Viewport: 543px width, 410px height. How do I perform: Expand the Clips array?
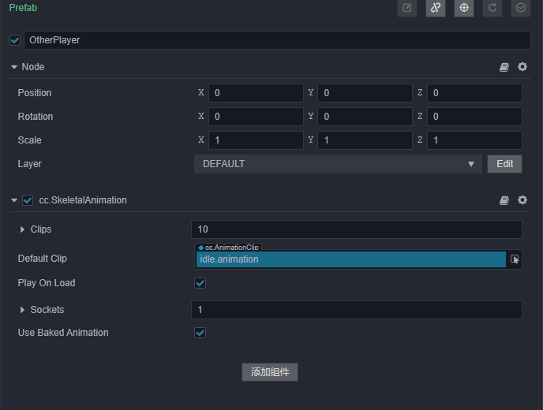point(23,229)
